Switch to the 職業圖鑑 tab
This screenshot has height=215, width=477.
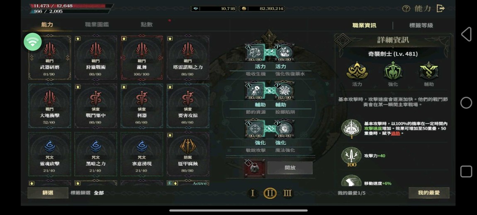(x=97, y=24)
